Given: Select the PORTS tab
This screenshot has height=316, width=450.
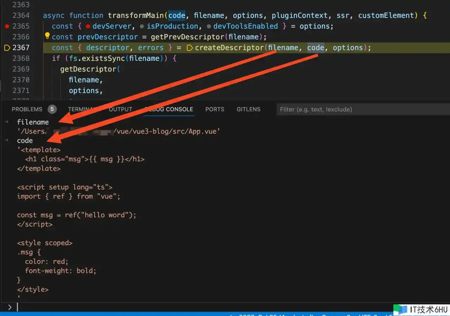Looking at the screenshot, I should [214, 109].
